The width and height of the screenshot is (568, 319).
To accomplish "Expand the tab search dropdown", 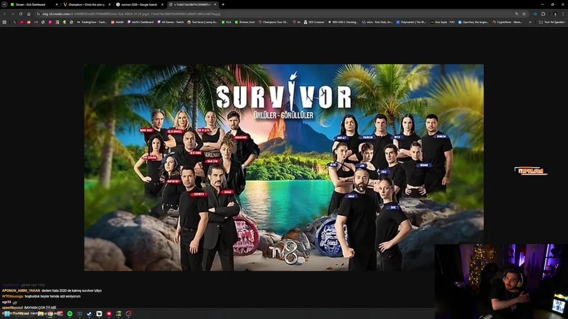I will (x=4, y=4).
